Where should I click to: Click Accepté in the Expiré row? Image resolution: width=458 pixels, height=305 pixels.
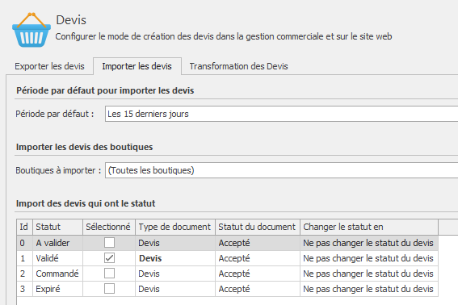[258, 289]
